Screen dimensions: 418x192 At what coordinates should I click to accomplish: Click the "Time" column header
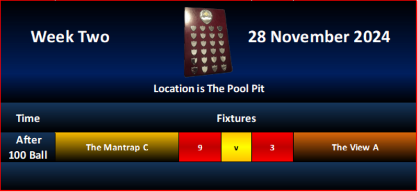[x=28, y=118]
